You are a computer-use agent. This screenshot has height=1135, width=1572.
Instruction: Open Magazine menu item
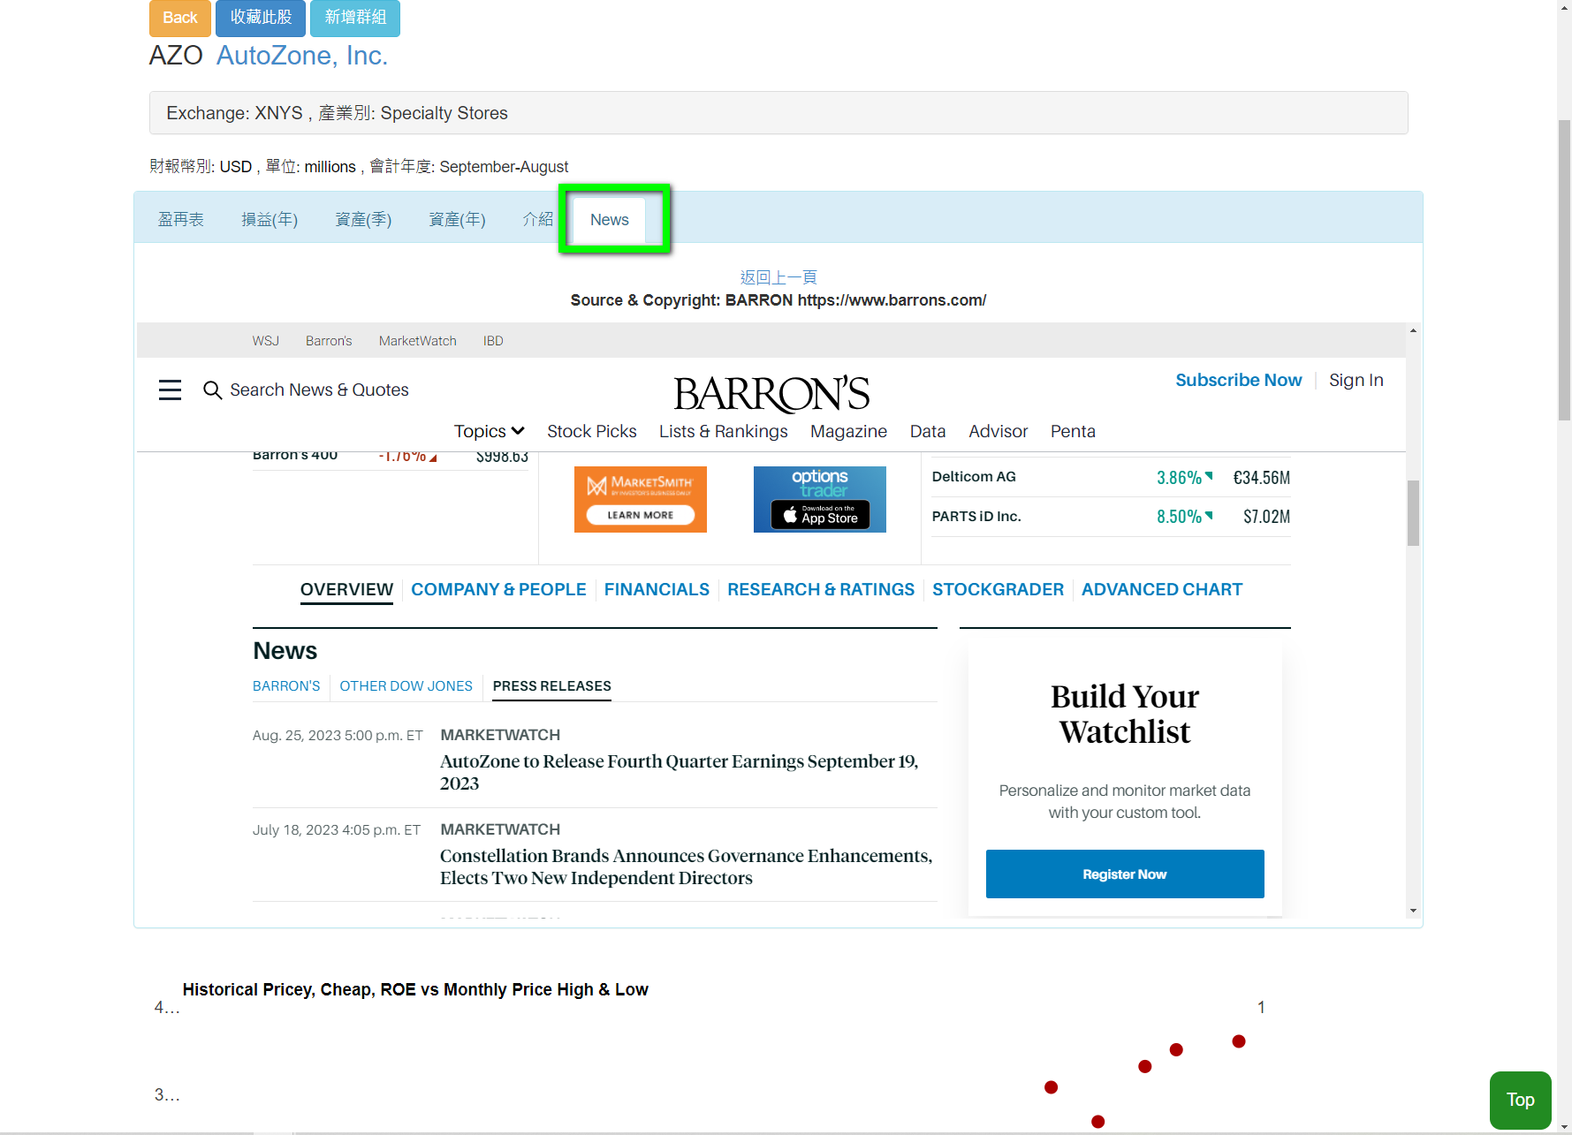tap(848, 431)
